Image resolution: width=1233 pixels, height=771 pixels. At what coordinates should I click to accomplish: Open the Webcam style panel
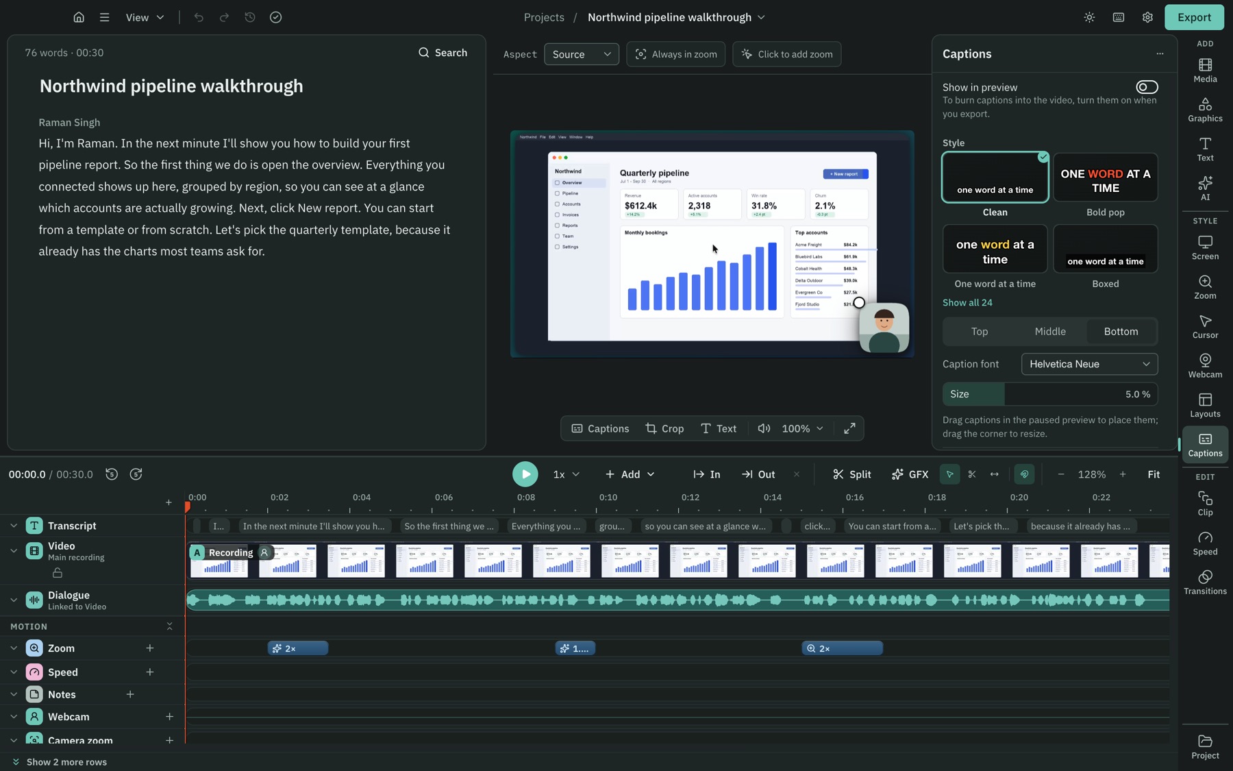[1205, 365]
